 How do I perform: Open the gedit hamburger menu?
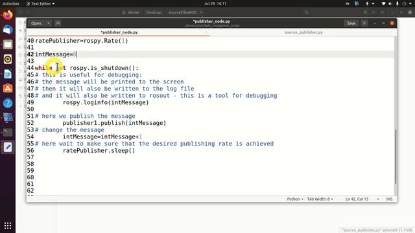pyautogui.click(x=364, y=23)
